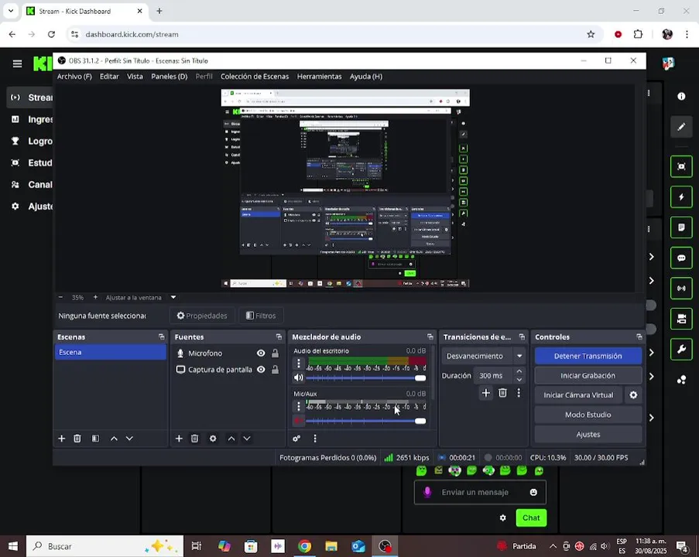Undock the Fuentes panel
Image resolution: width=699 pixels, height=557 pixels.
tap(279, 337)
